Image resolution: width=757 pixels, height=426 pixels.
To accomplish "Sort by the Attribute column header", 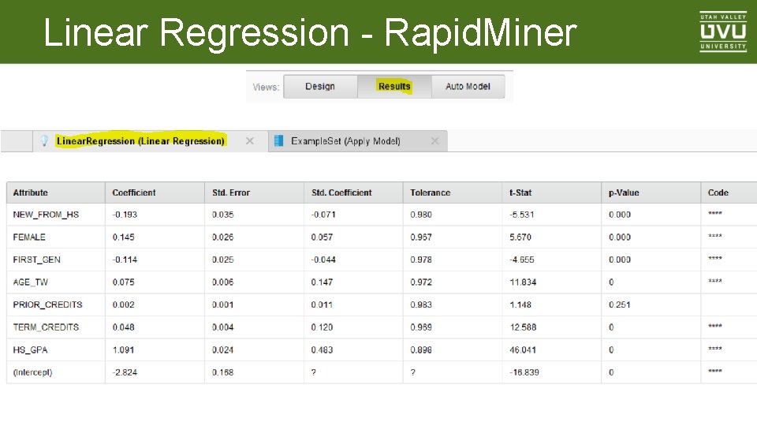I will (55, 192).
